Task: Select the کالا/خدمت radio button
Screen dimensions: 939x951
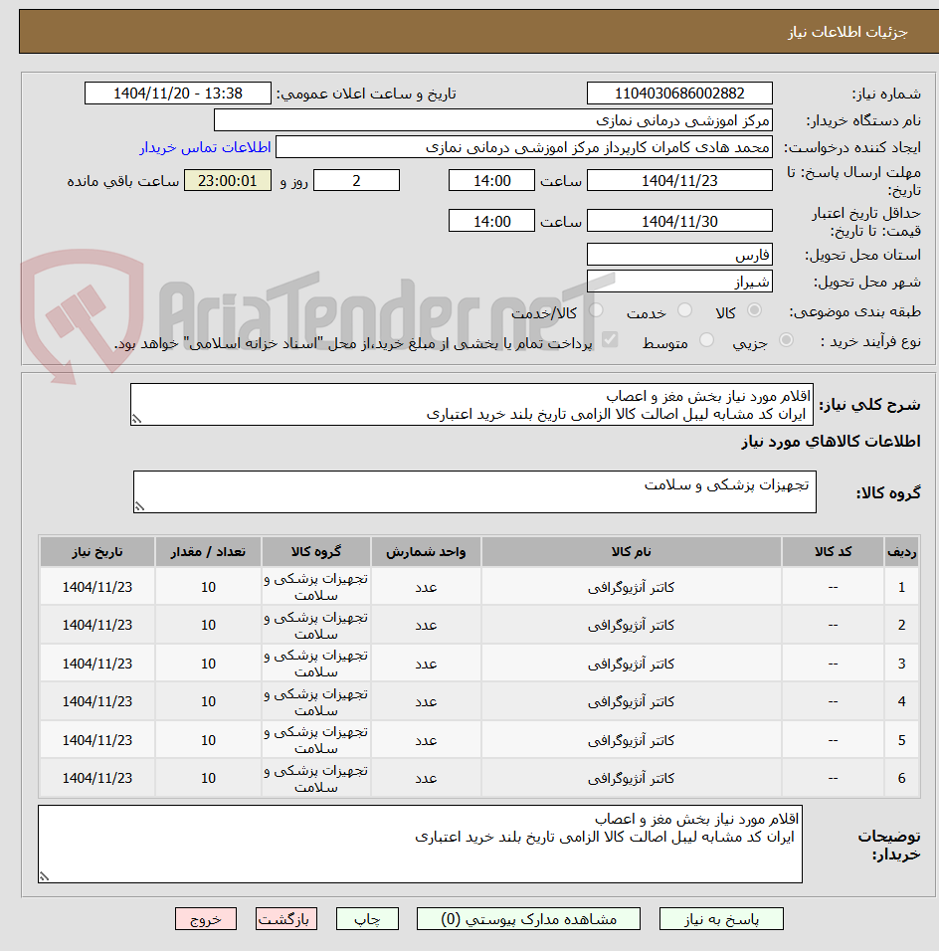Action: coord(596,310)
